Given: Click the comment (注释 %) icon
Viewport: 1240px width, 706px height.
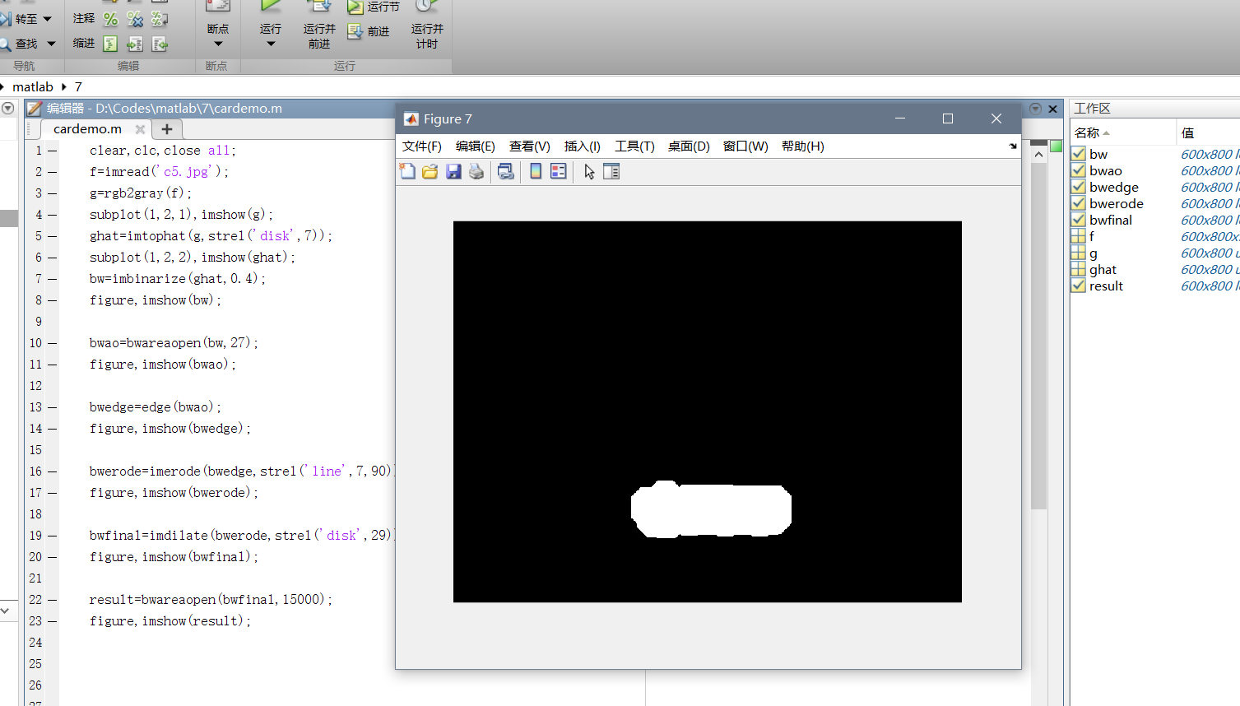Looking at the screenshot, I should (x=111, y=19).
